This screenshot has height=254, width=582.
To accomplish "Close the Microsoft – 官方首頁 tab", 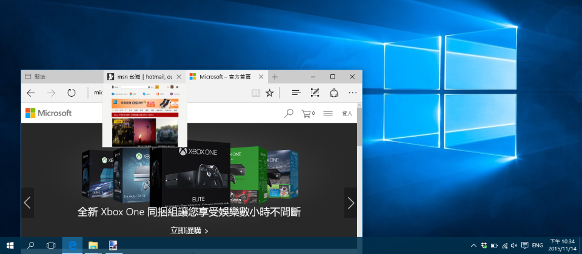I will pos(261,77).
